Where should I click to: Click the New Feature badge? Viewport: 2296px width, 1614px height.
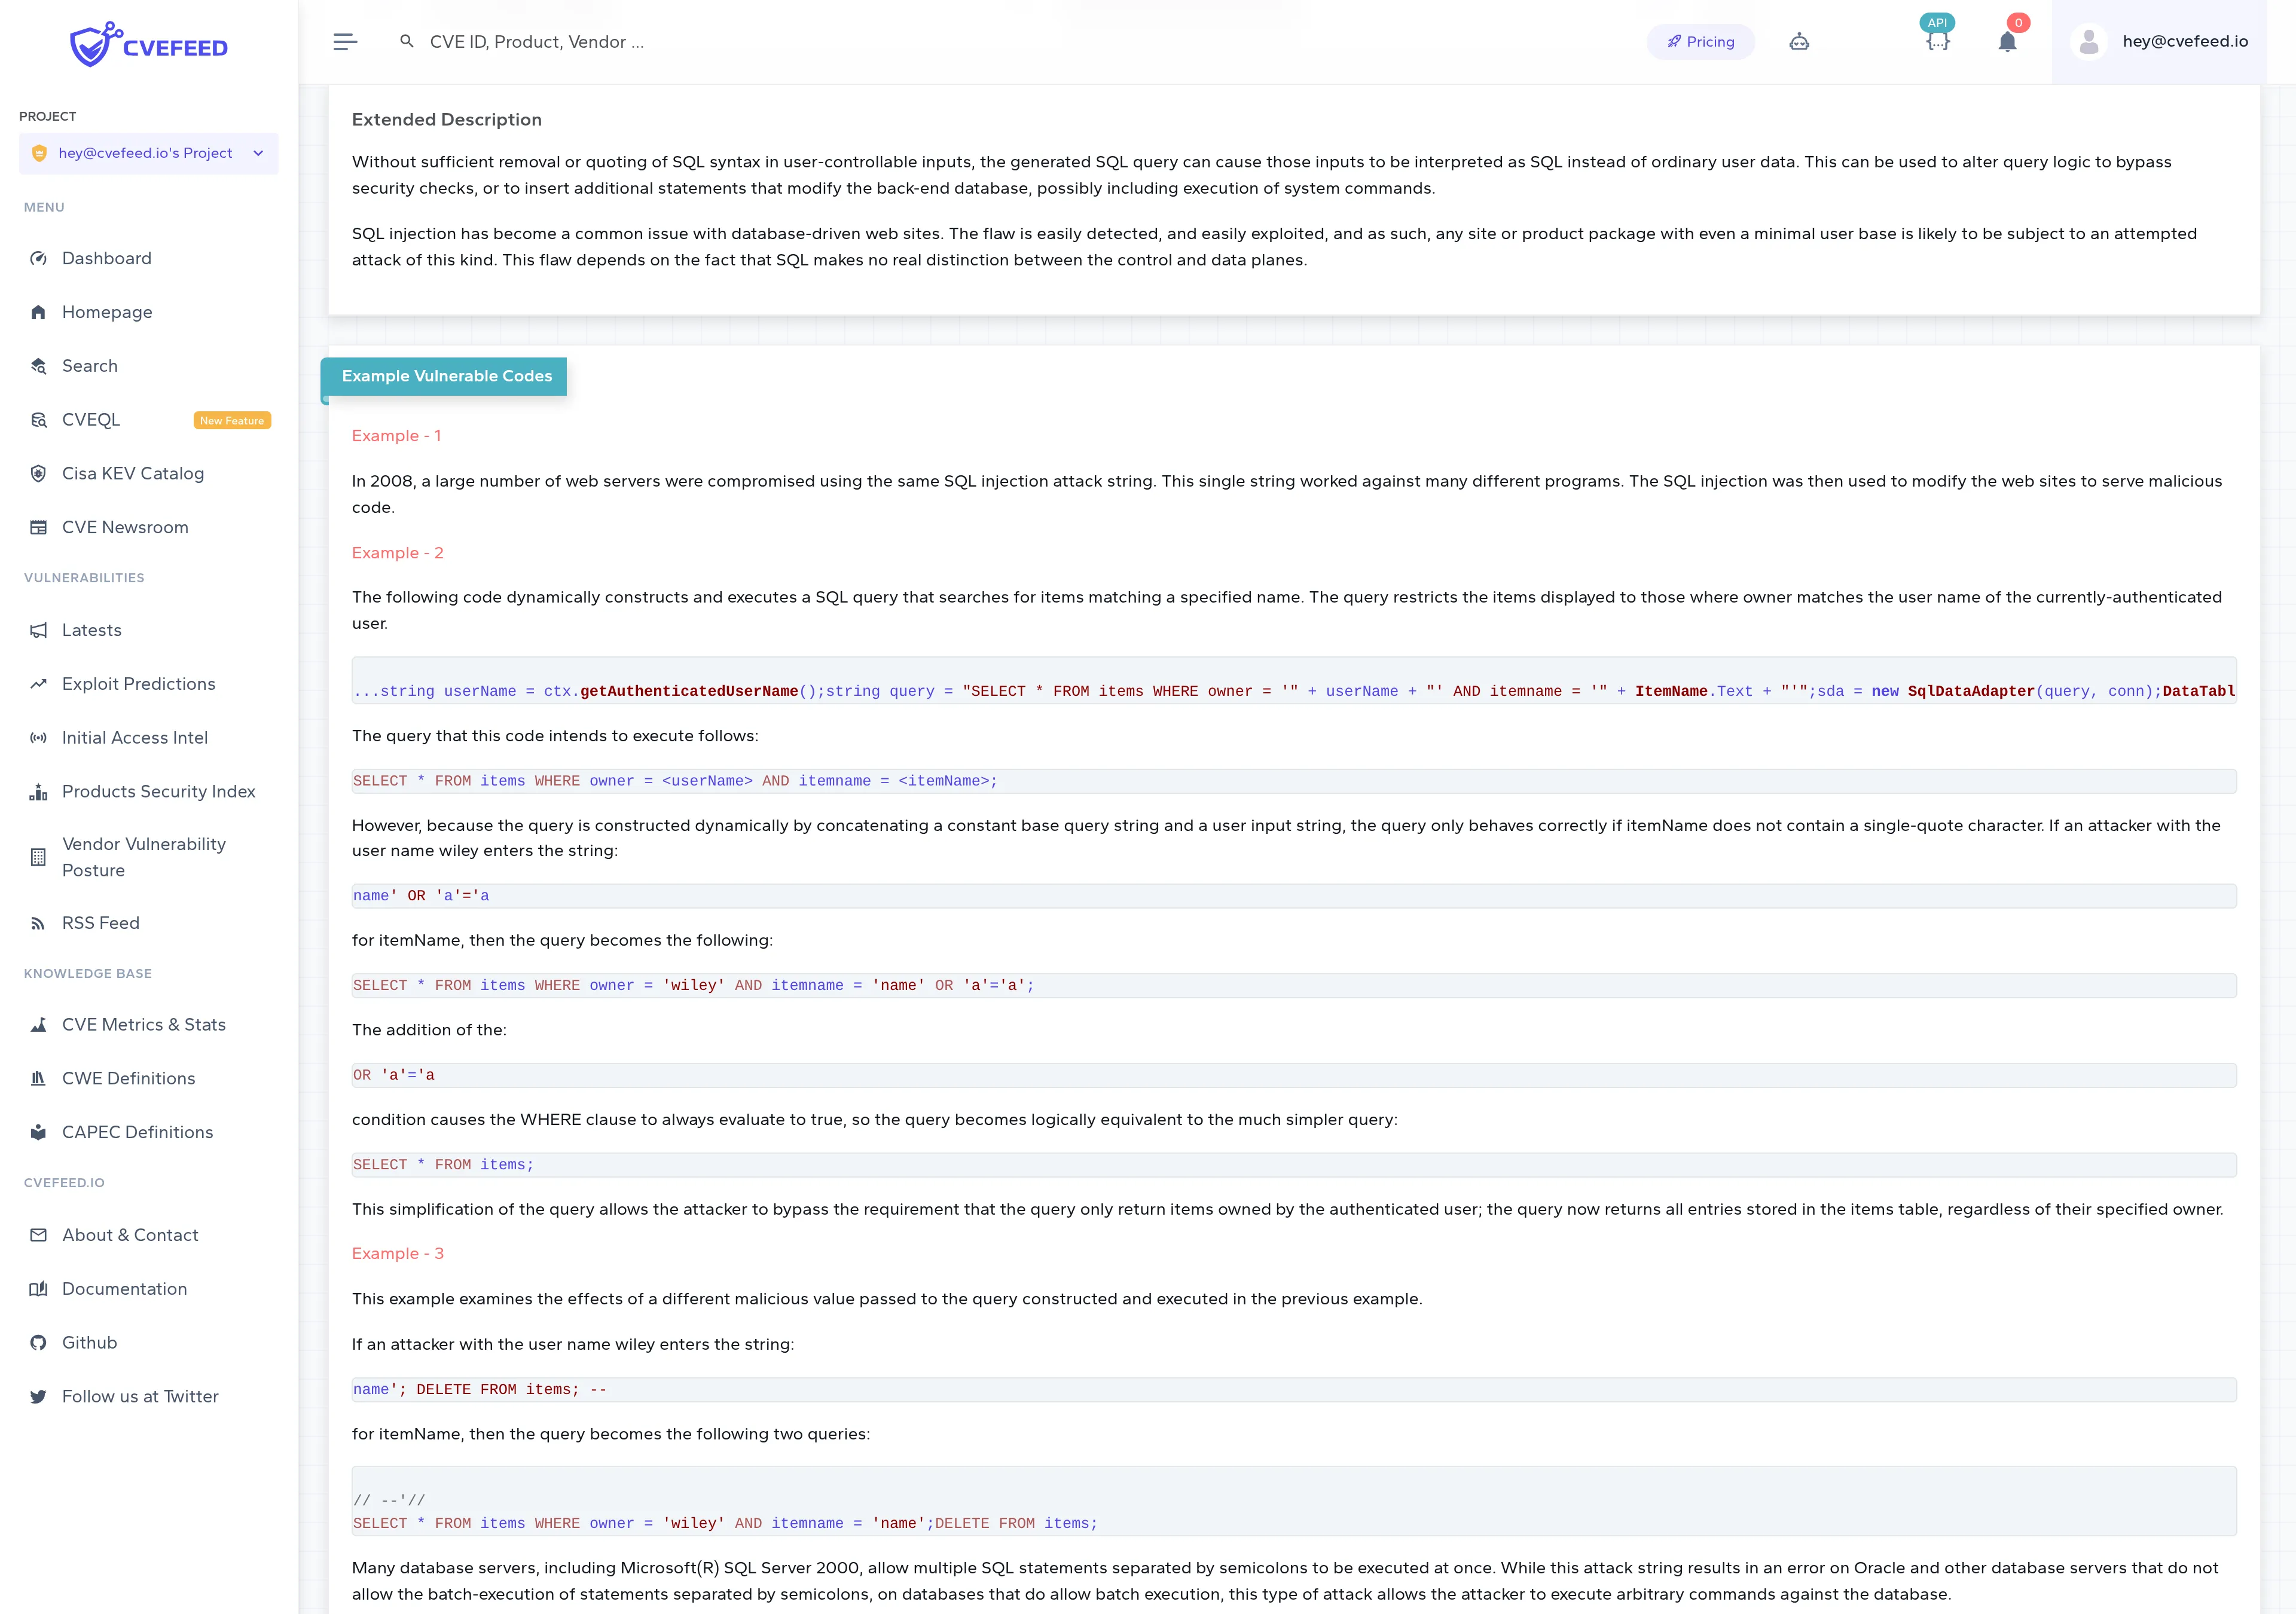[232, 421]
